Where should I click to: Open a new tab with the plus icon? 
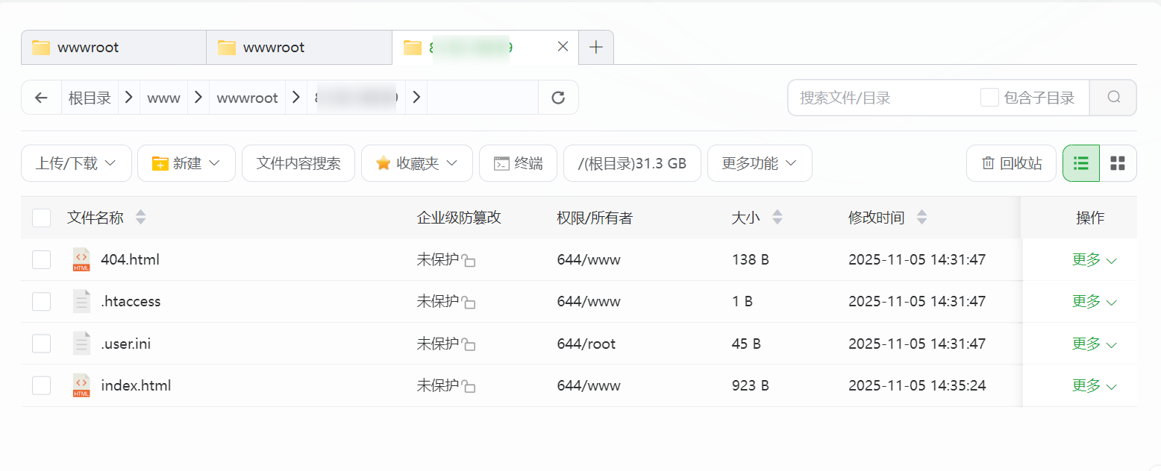click(595, 47)
